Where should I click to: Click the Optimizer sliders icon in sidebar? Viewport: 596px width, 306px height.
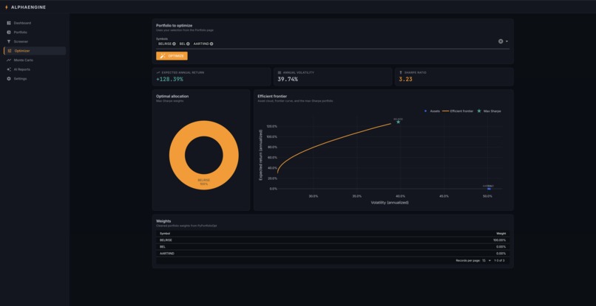(x=10, y=51)
